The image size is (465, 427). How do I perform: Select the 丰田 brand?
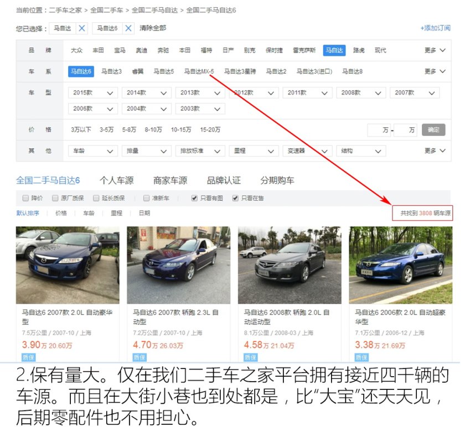(x=98, y=50)
